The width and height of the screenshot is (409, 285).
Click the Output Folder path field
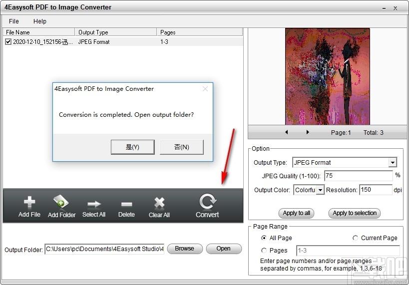104,249
